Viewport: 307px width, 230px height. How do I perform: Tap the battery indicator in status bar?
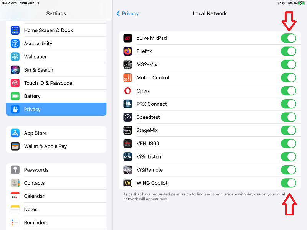301,3
